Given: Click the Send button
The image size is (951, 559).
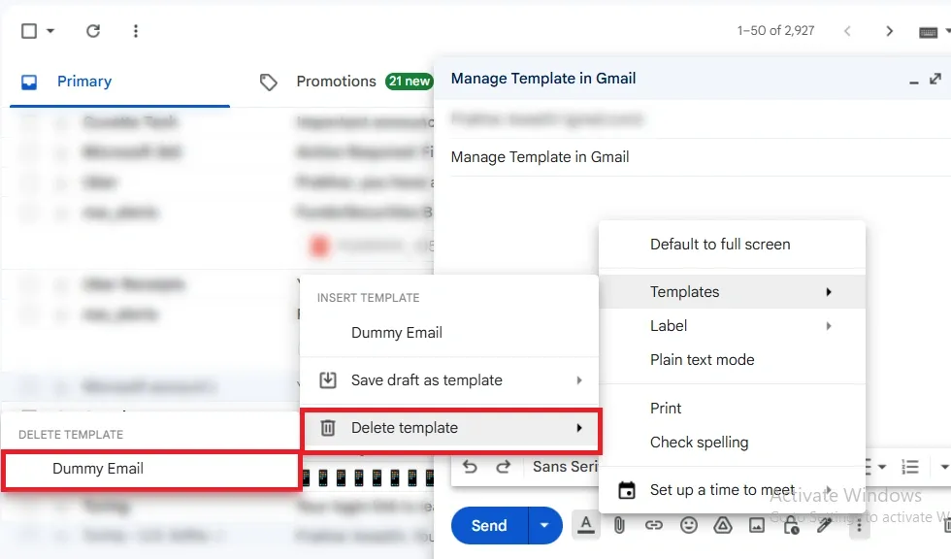Looking at the screenshot, I should click(x=489, y=526).
